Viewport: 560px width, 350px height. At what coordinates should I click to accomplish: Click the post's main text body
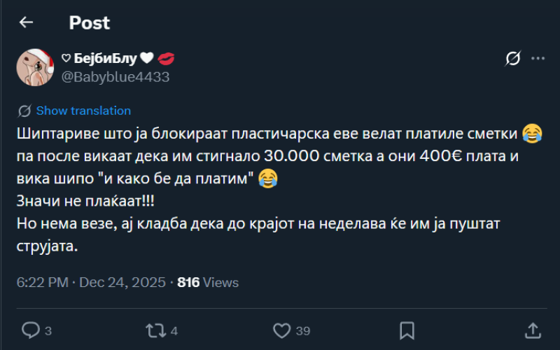coord(266,189)
